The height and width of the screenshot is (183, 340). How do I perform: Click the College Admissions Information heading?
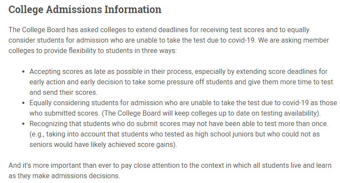click(85, 10)
